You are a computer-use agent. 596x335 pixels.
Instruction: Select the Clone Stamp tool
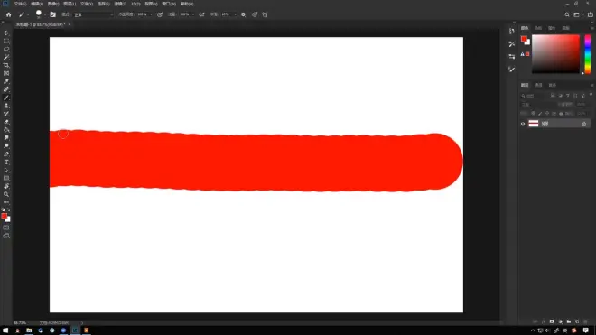pyautogui.click(x=6, y=106)
